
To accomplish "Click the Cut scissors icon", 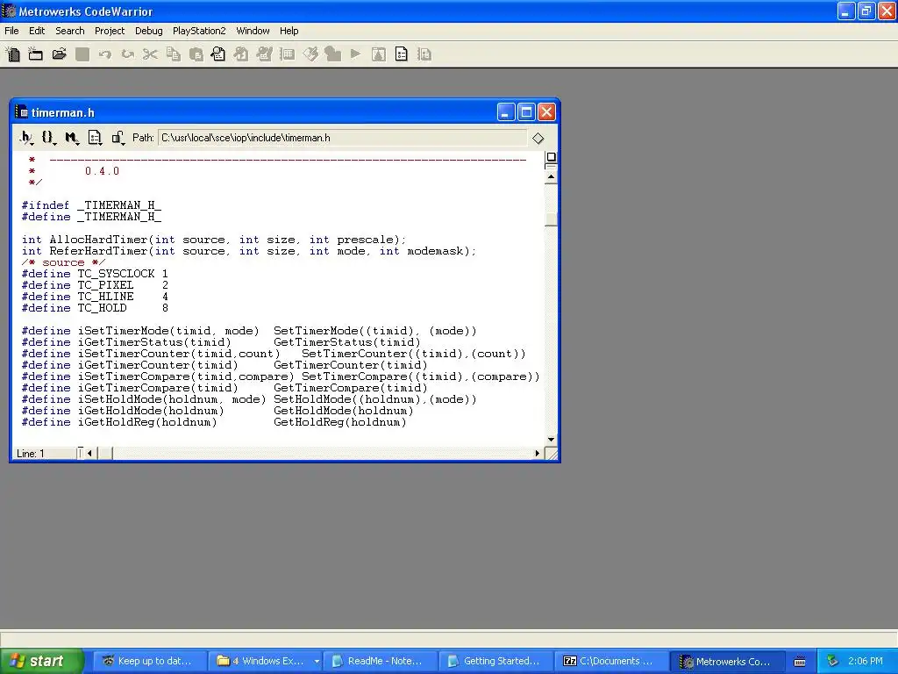I will pos(150,54).
